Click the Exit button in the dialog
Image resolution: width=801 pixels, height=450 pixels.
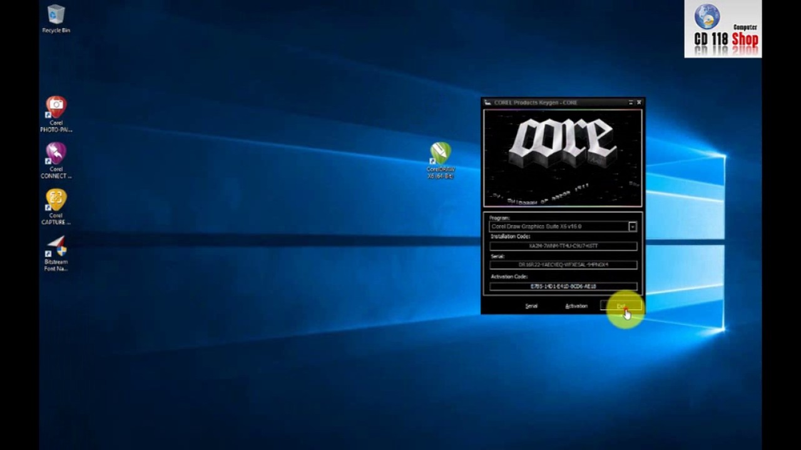click(x=621, y=306)
